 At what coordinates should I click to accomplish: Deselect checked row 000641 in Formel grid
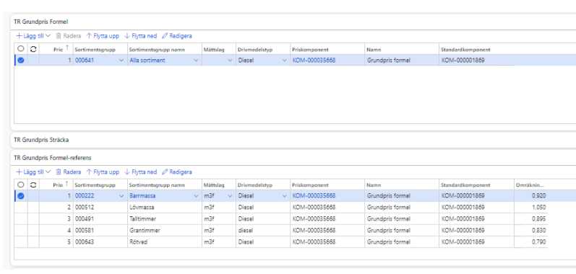pyautogui.click(x=21, y=61)
